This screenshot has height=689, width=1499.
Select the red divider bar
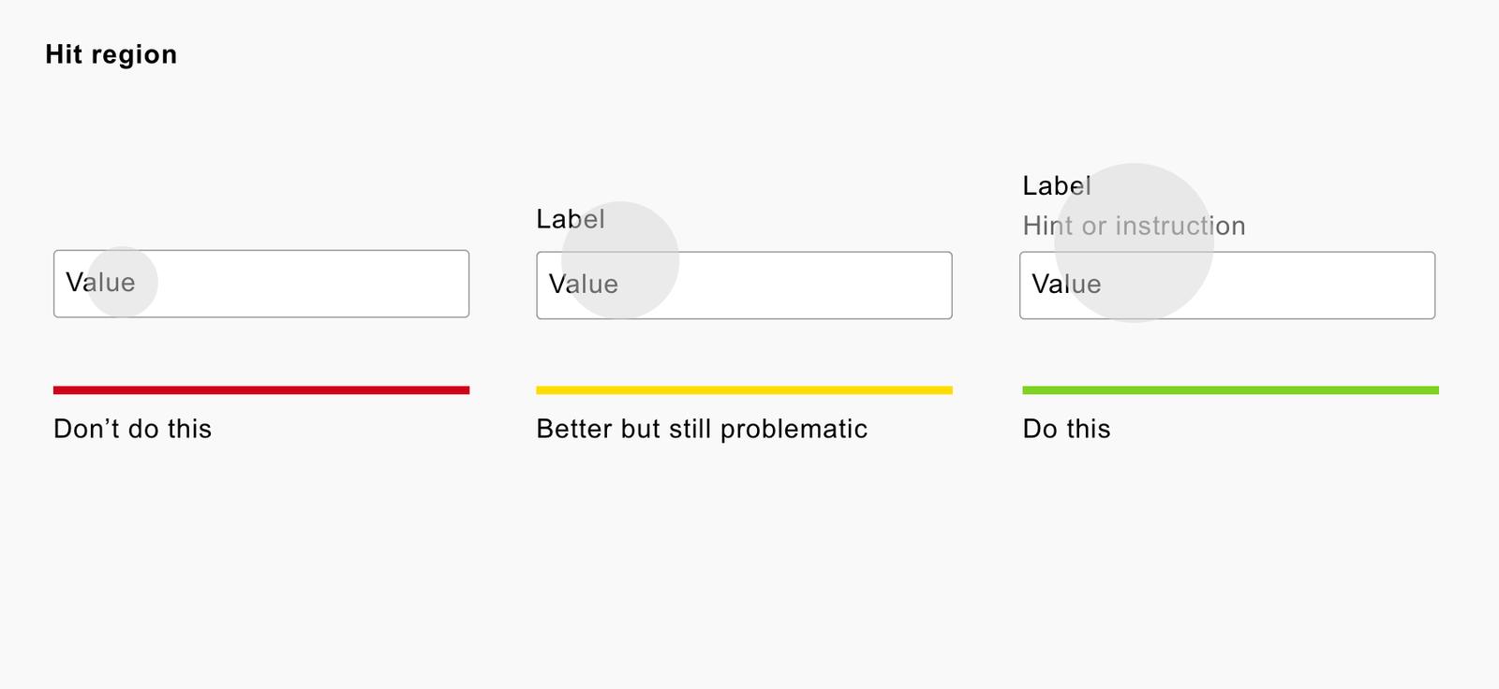261,390
